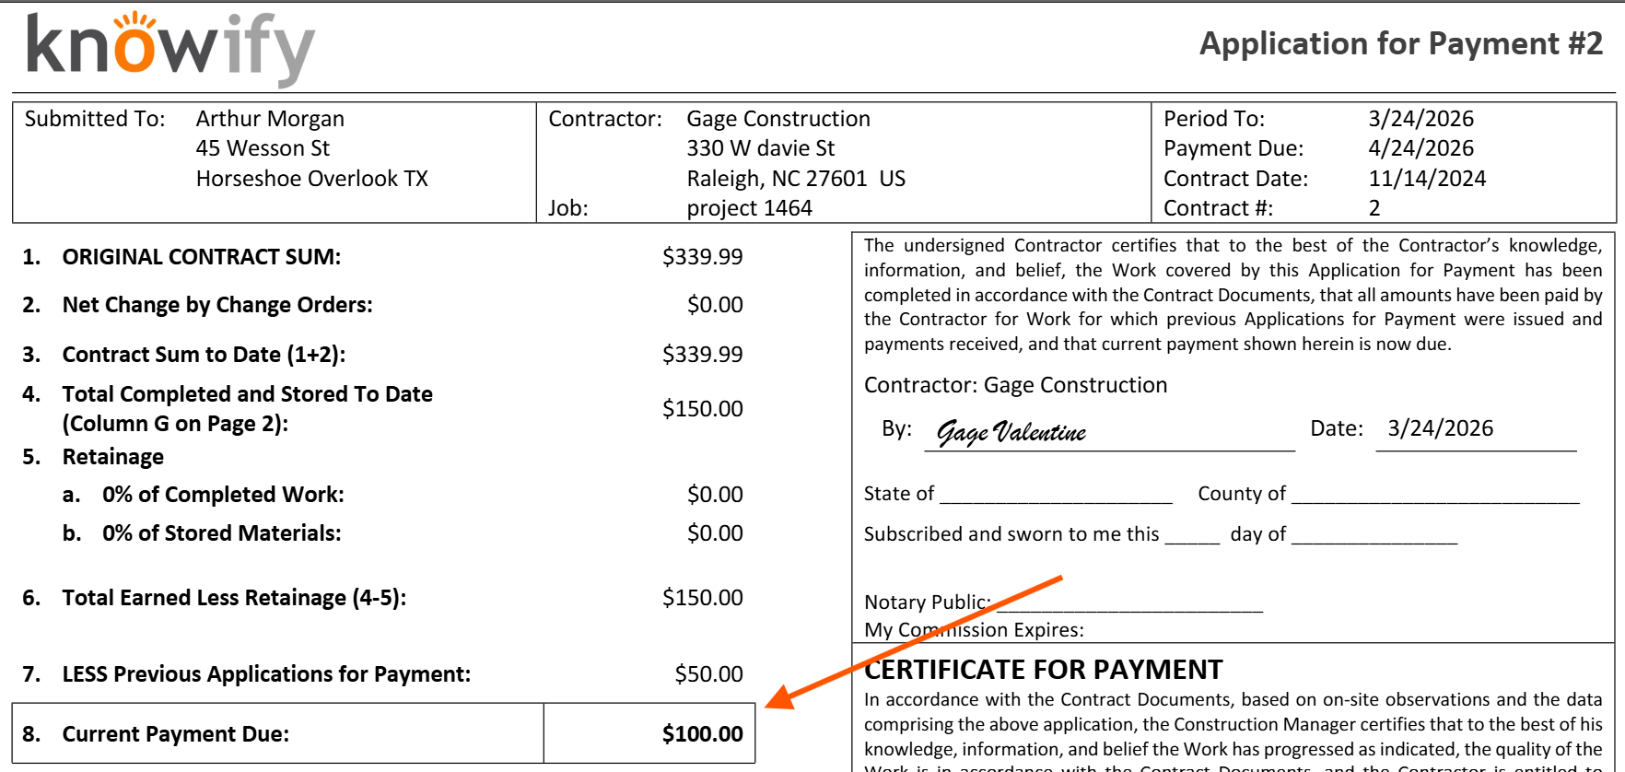Viewport: 1625px width, 772px height.
Task: Click the job name project 1464
Action: 749,208
